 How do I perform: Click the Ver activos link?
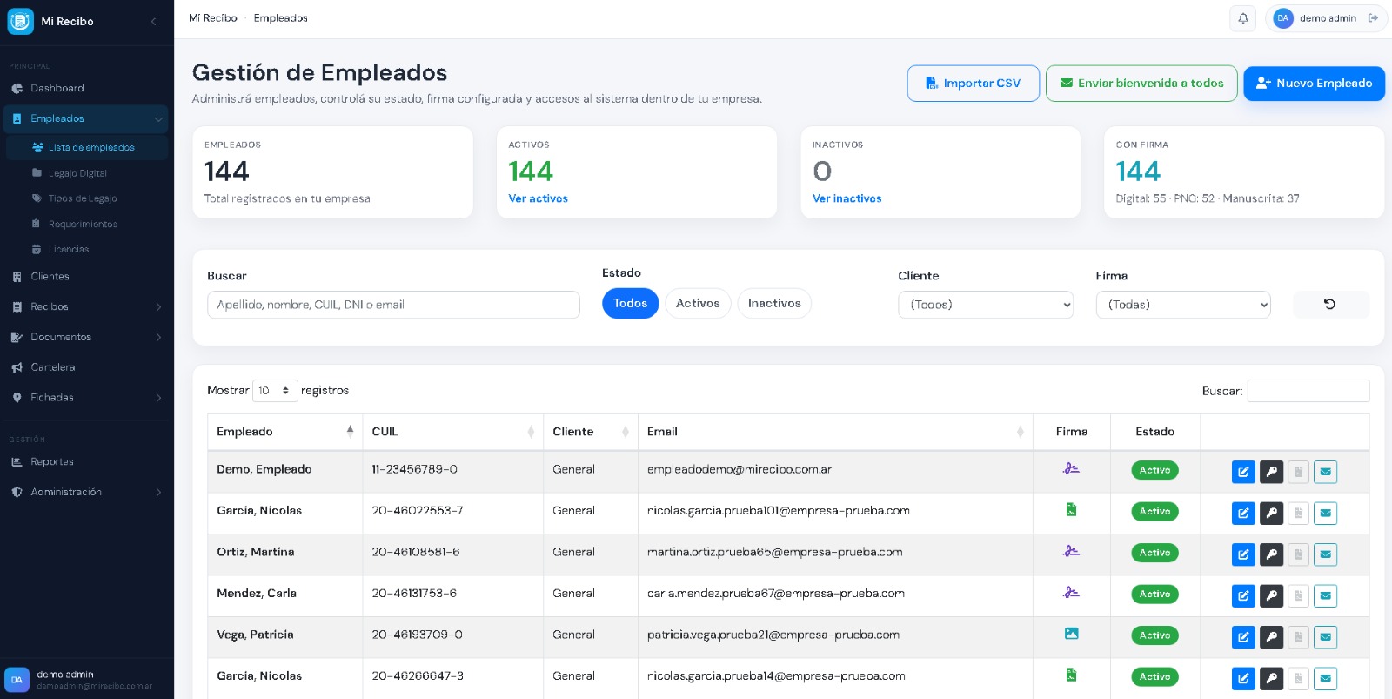pos(538,198)
